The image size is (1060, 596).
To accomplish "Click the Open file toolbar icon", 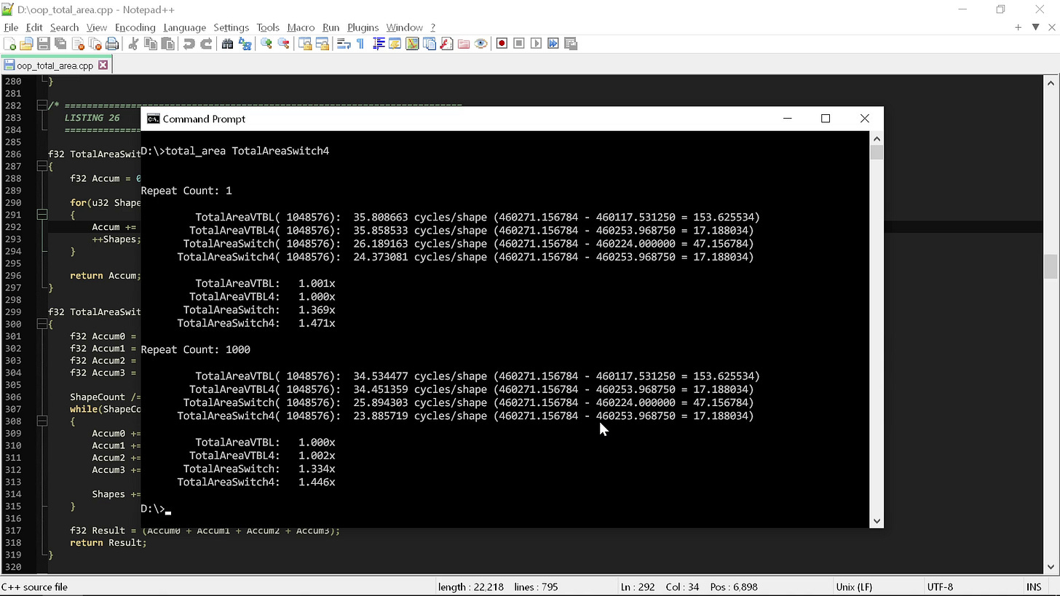I will pyautogui.click(x=26, y=44).
